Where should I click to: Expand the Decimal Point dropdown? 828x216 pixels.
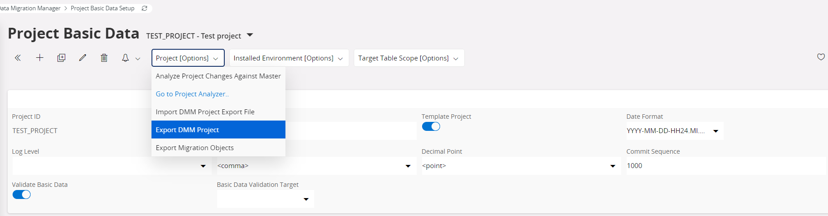coord(520,166)
